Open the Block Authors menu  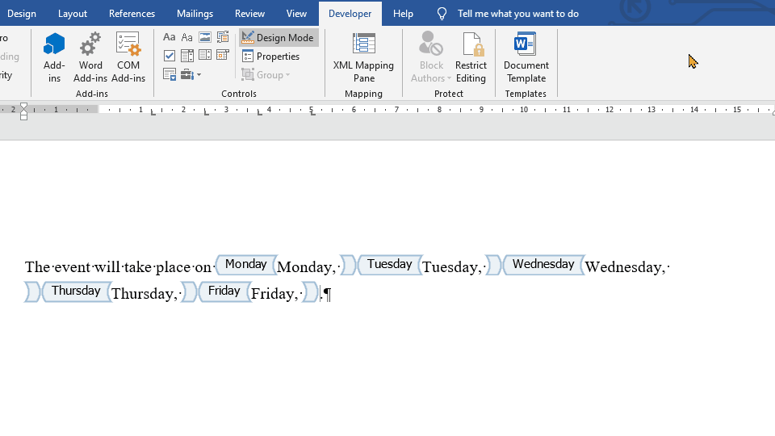431,57
